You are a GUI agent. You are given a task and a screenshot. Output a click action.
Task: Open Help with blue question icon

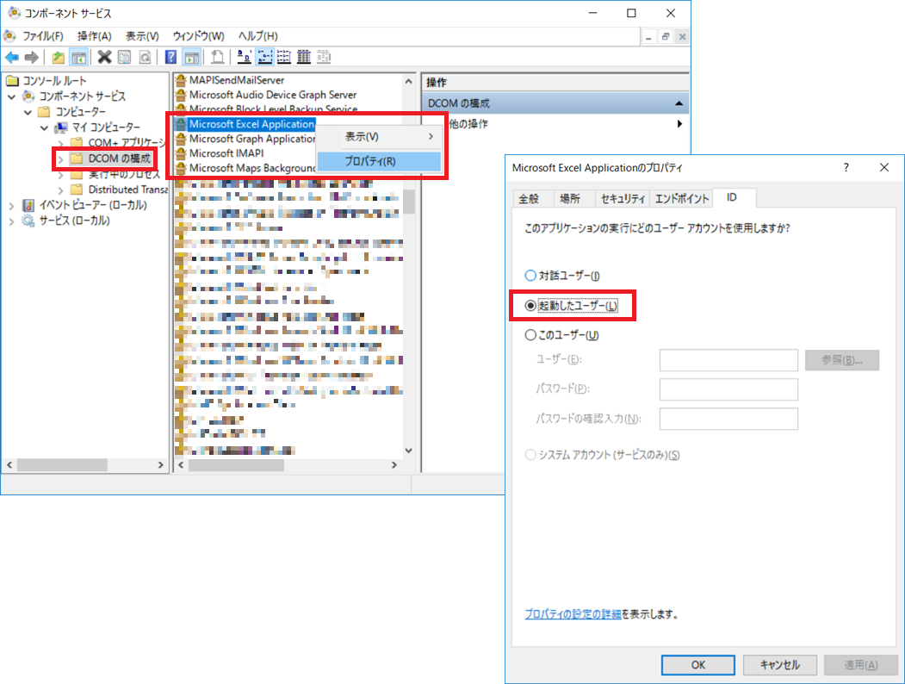pyautogui.click(x=170, y=57)
